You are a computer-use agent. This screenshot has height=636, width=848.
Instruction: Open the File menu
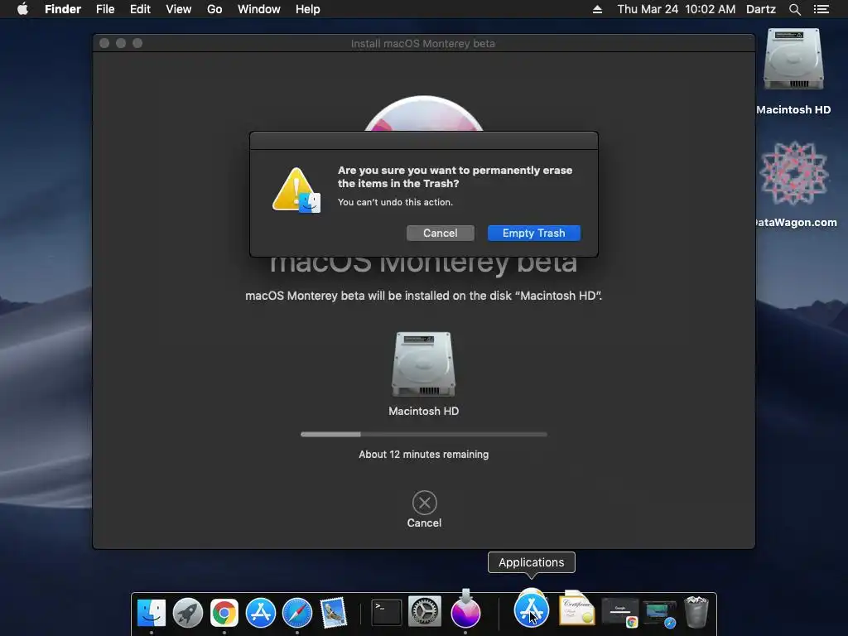coord(105,9)
